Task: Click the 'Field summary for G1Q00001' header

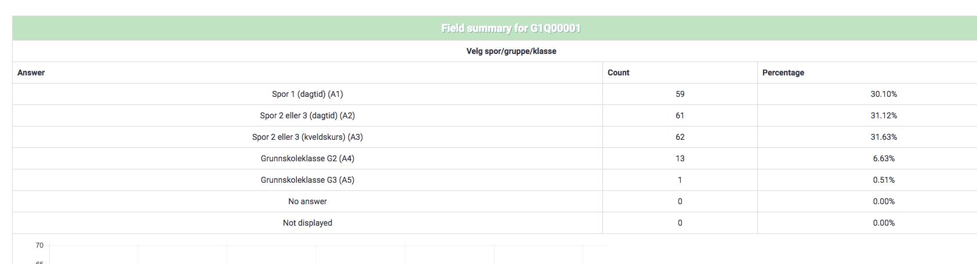Action: coord(511,28)
